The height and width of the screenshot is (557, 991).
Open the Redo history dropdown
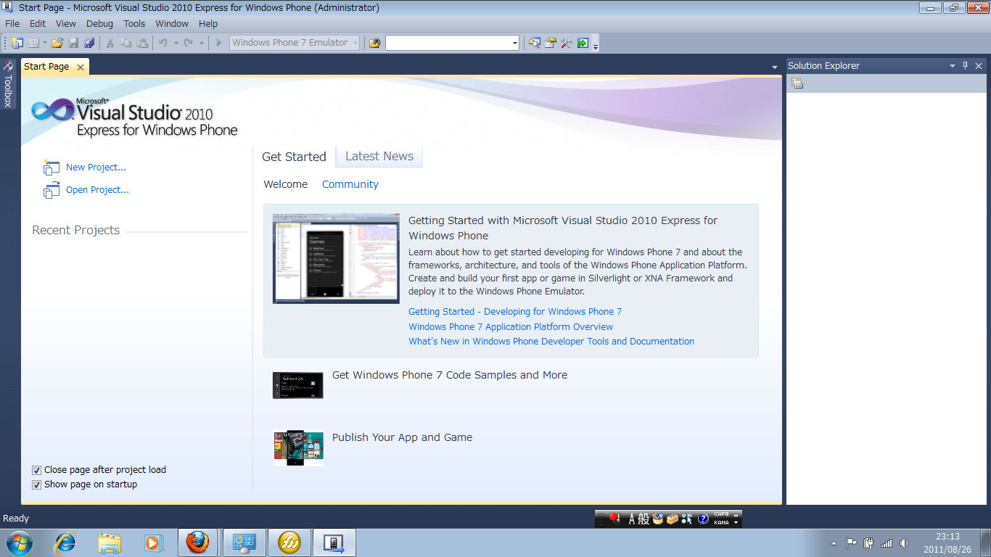pos(202,43)
